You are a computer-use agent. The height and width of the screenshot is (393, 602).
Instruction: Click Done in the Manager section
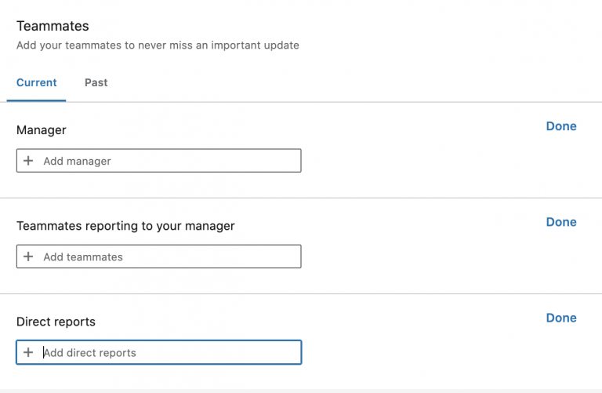tap(561, 126)
